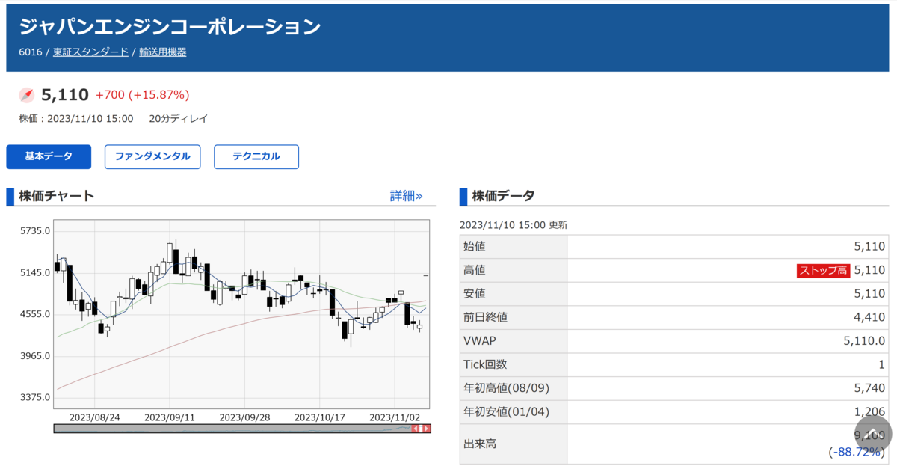Click the VWAP value 5,110.0
Image resolution: width=897 pixels, height=469 pixels.
click(x=863, y=340)
